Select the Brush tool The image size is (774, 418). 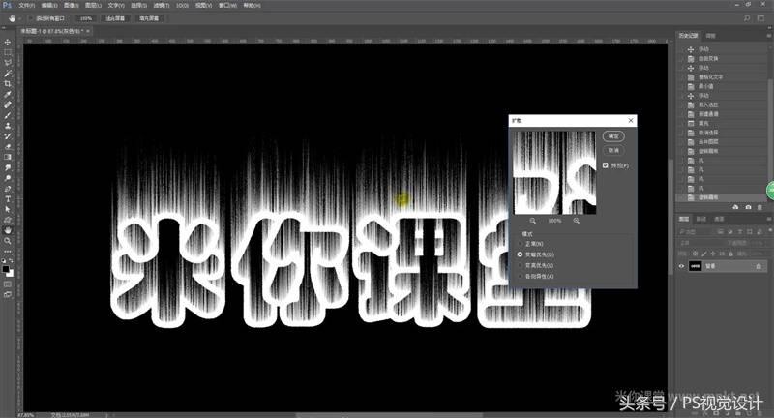(8, 115)
